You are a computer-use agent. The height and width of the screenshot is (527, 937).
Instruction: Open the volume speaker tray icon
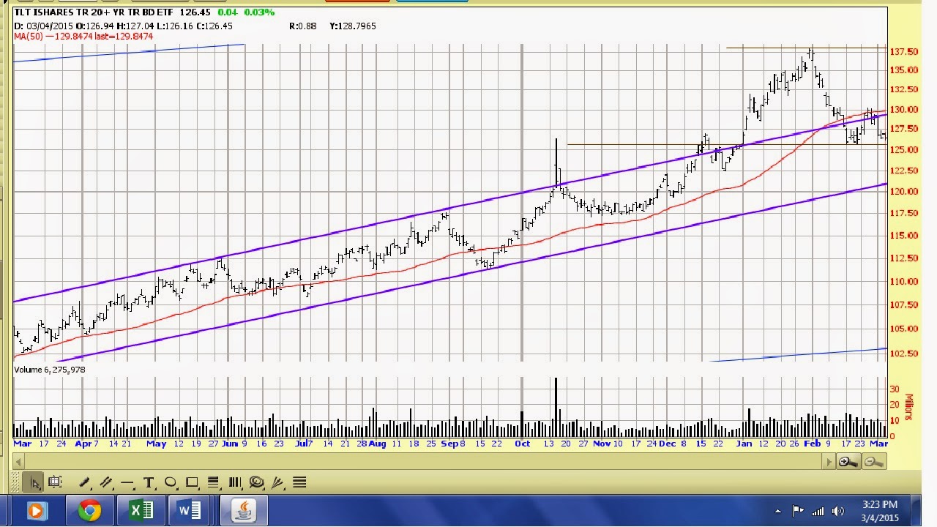tap(838, 511)
